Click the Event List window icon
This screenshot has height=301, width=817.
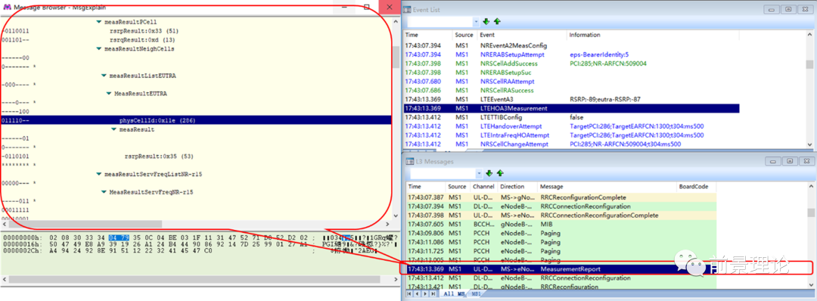(408, 9)
